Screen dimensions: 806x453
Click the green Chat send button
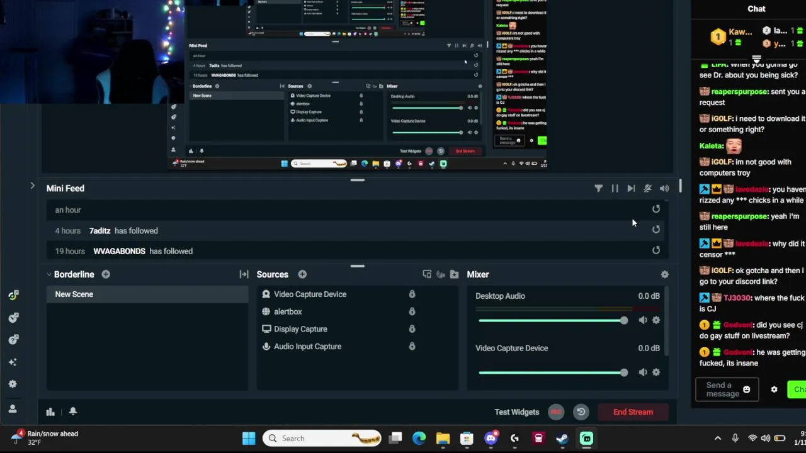(x=797, y=389)
